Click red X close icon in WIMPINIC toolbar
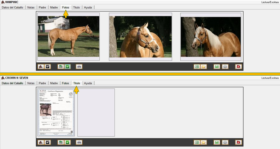The height and width of the screenshot is (149, 280). [x=238, y=67]
